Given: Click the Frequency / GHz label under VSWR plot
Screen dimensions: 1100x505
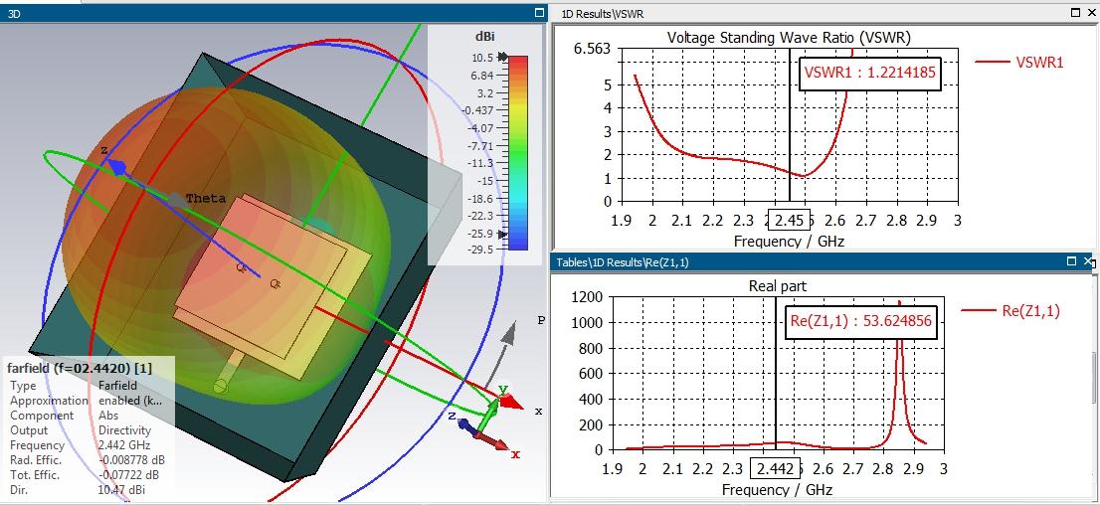Looking at the screenshot, I should [789, 241].
